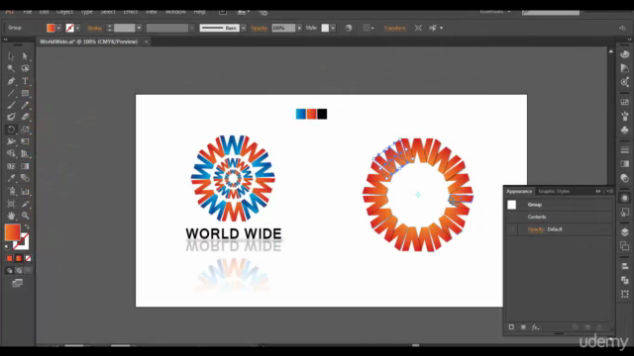Set paint mode to None

point(28,258)
